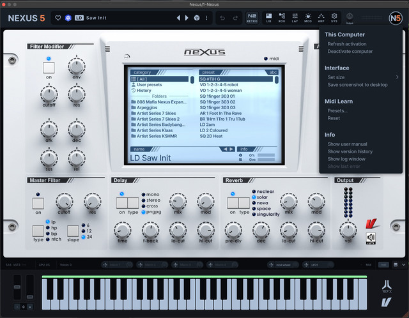
Task: Load a random preset with dice icon
Action: tap(197, 18)
